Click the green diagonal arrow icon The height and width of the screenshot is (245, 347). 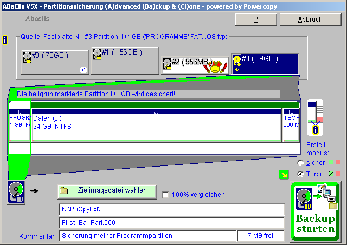[x=284, y=174]
